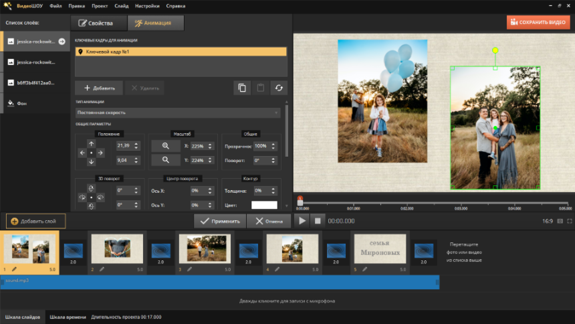Adjust position X value 21,39 stepper
The height and width of the screenshot is (324, 575).
coord(136,146)
